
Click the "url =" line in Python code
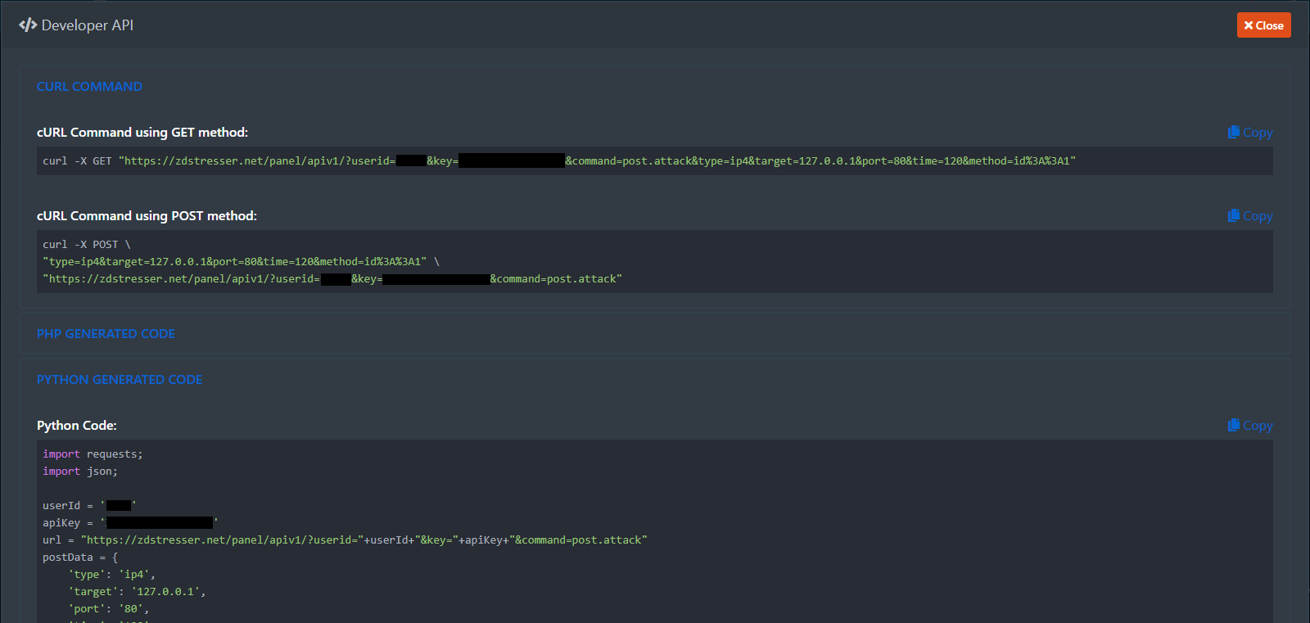coord(345,540)
